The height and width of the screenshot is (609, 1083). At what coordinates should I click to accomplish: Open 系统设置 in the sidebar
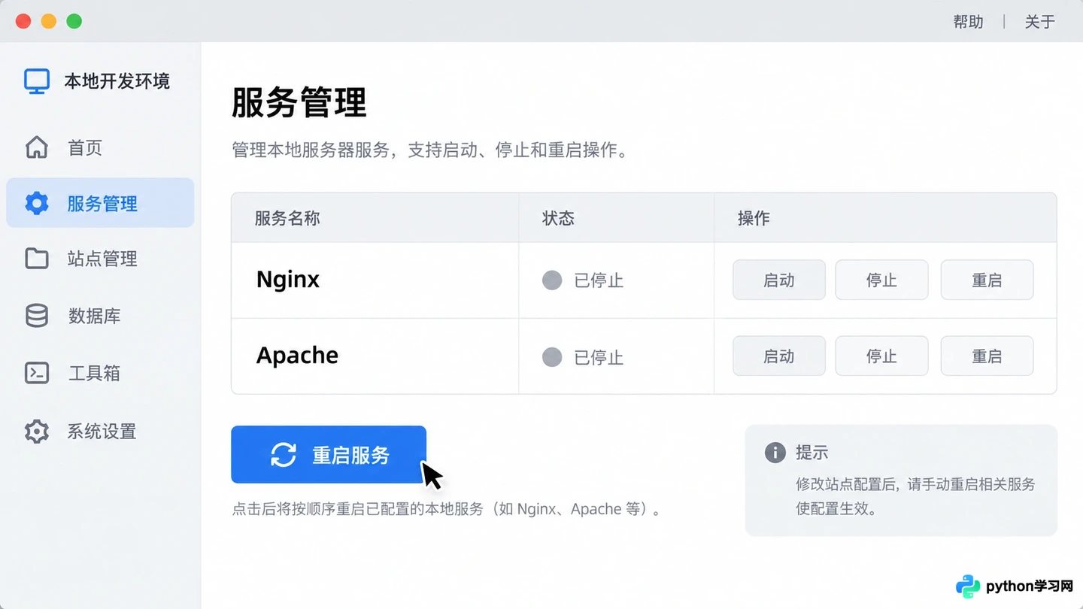coord(100,432)
